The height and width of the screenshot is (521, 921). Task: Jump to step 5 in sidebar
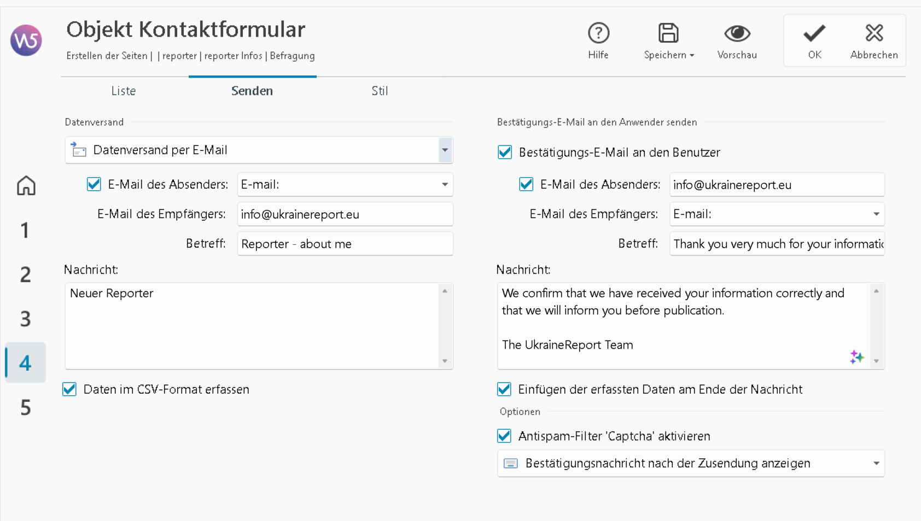26,408
